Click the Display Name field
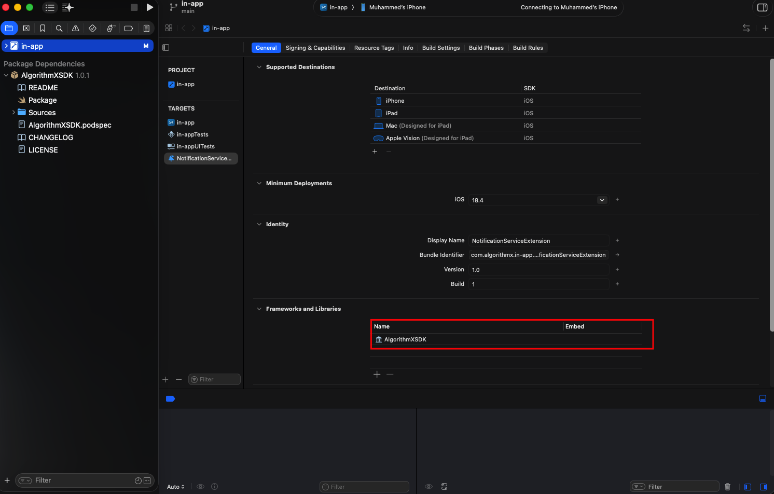This screenshot has height=494, width=774. (x=538, y=241)
